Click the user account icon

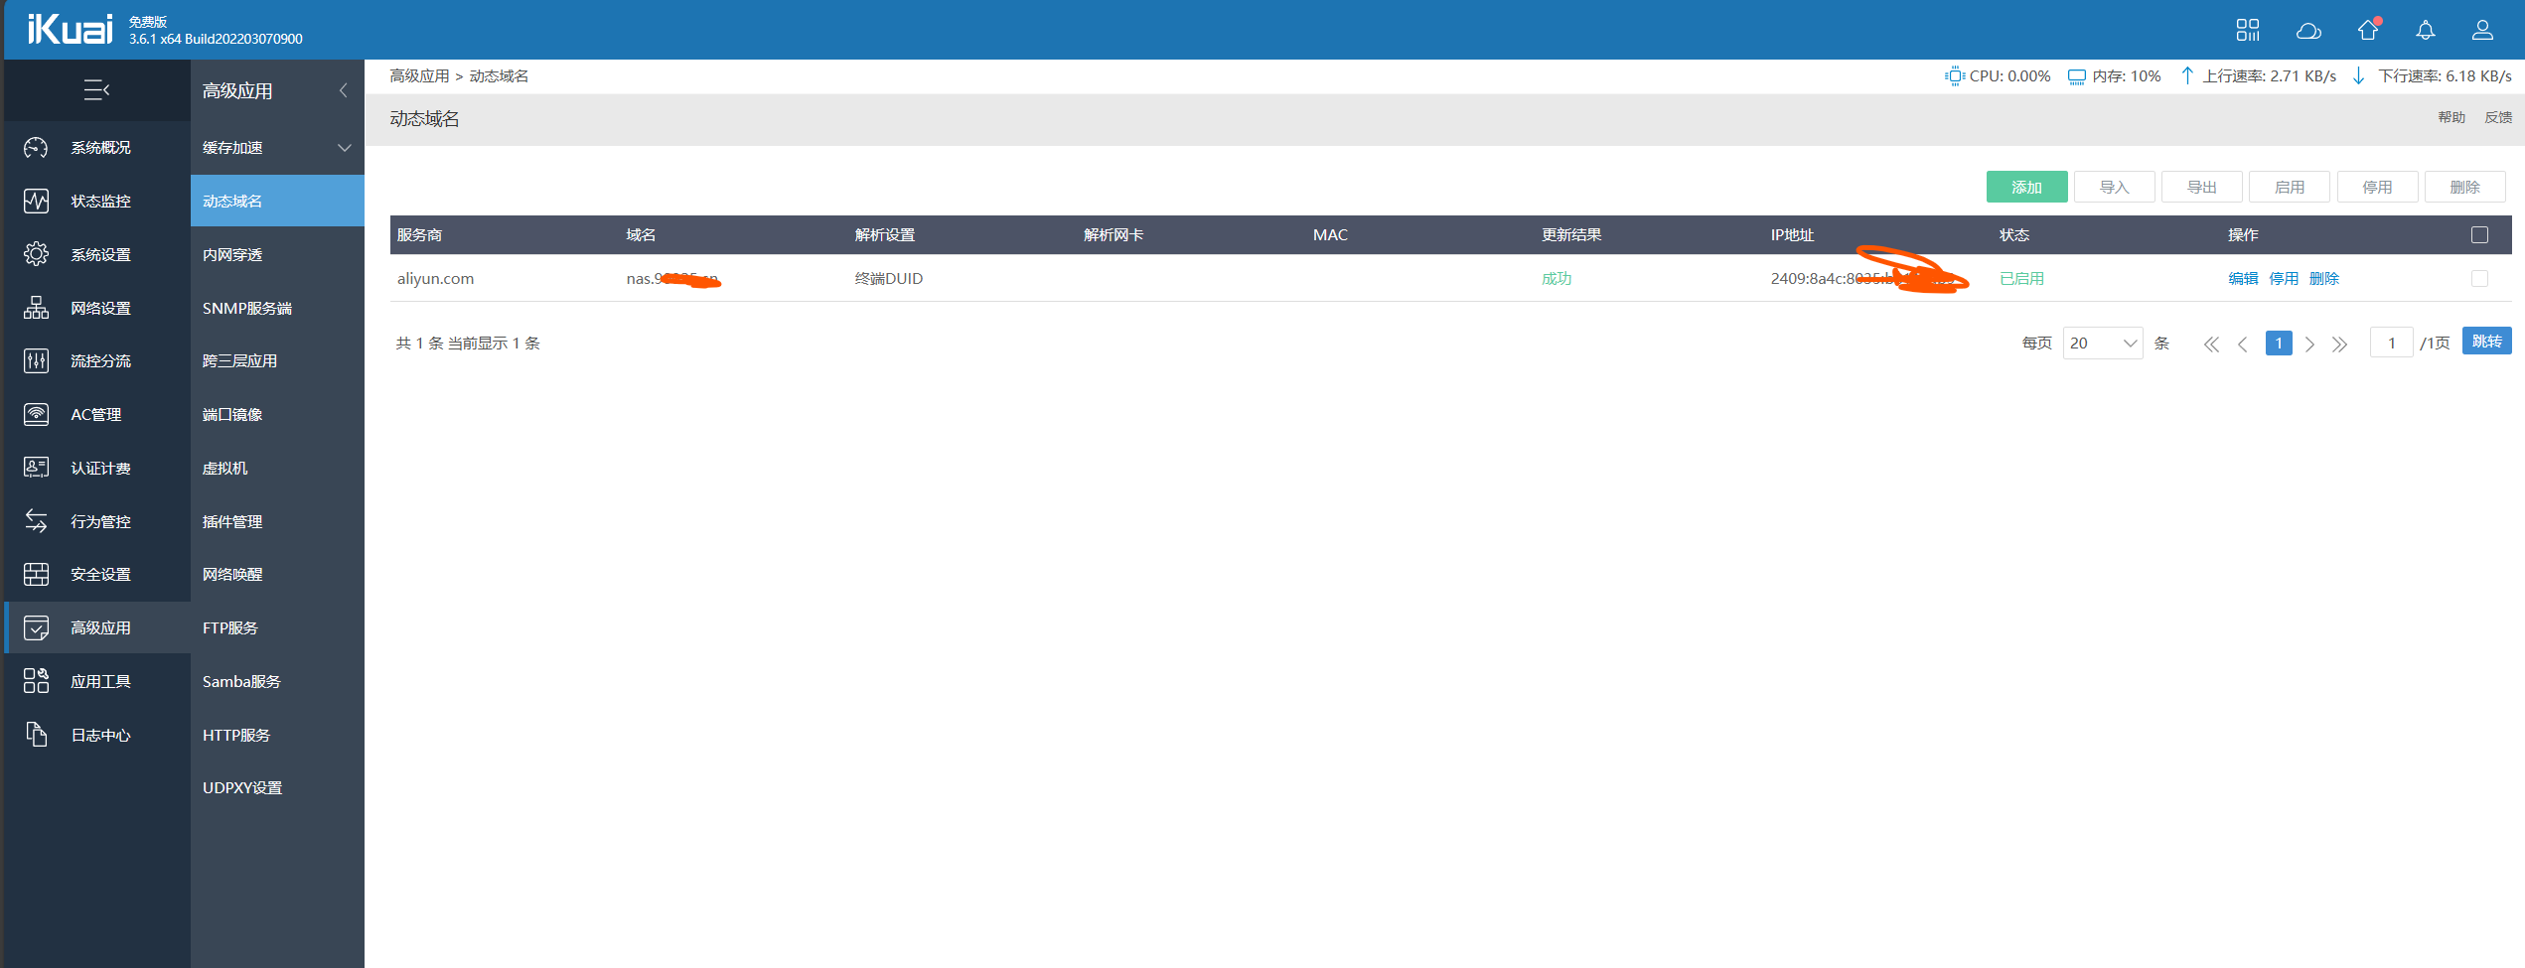click(x=2482, y=30)
